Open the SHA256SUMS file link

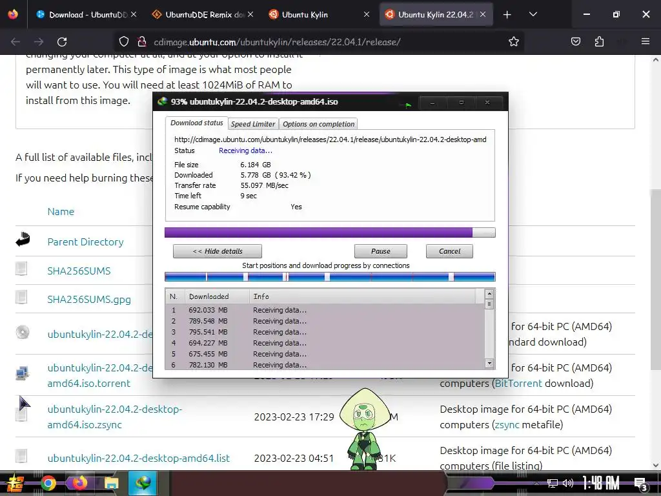click(x=79, y=271)
